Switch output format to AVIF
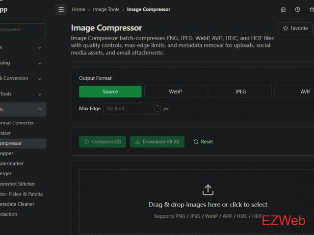The height and width of the screenshot is (235, 314). click(x=299, y=92)
